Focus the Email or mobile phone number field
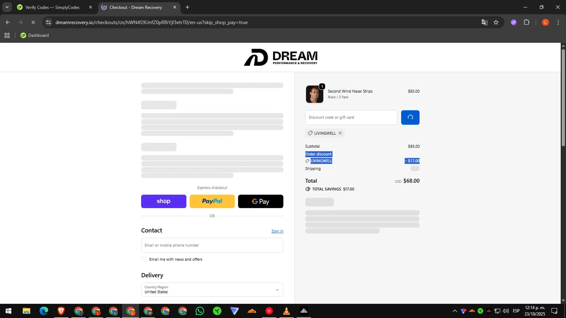 [x=212, y=245]
